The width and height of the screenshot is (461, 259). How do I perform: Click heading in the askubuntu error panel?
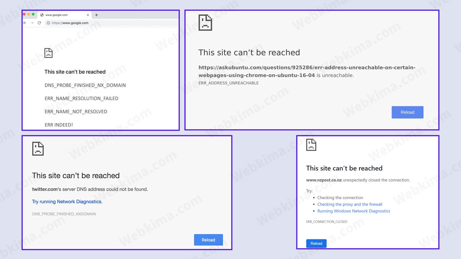click(x=249, y=53)
